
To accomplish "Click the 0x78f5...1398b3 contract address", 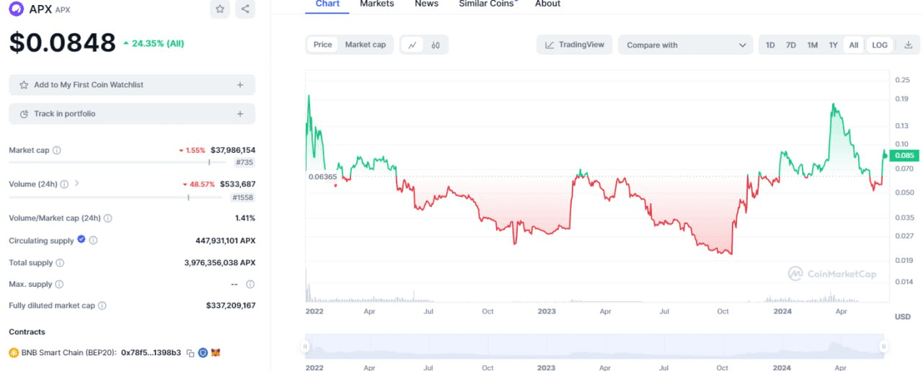I will click(151, 353).
